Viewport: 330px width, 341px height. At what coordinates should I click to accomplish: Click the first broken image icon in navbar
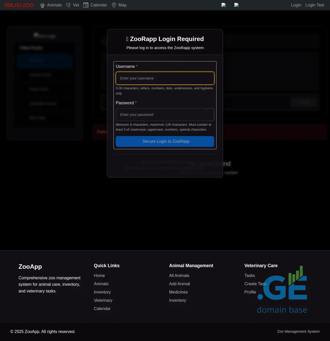(224, 5)
